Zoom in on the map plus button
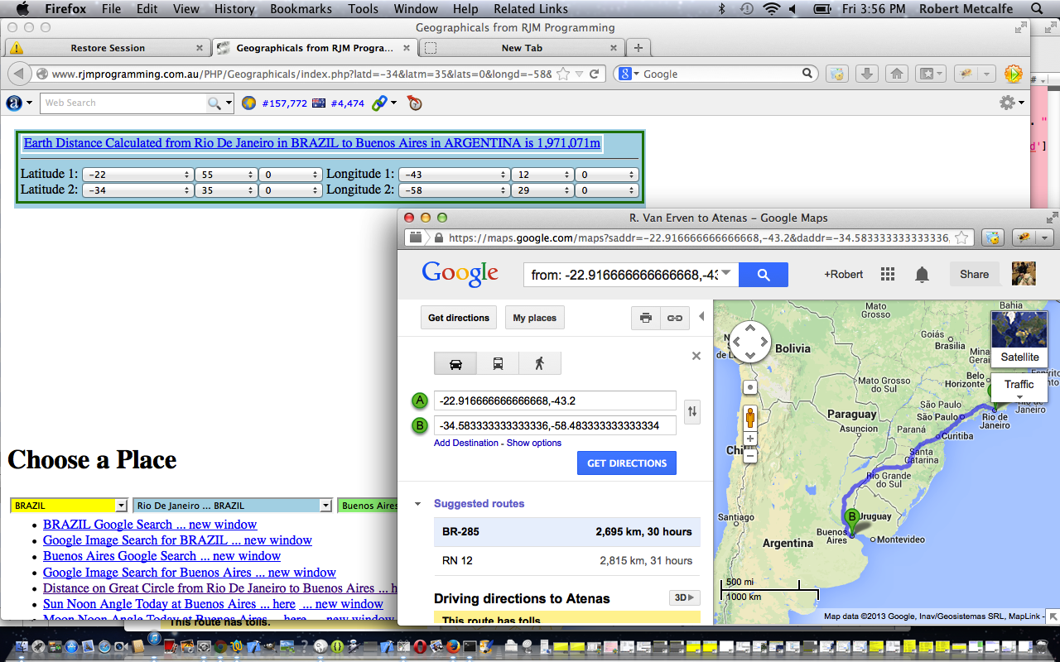The image size is (1060, 662). [x=750, y=439]
